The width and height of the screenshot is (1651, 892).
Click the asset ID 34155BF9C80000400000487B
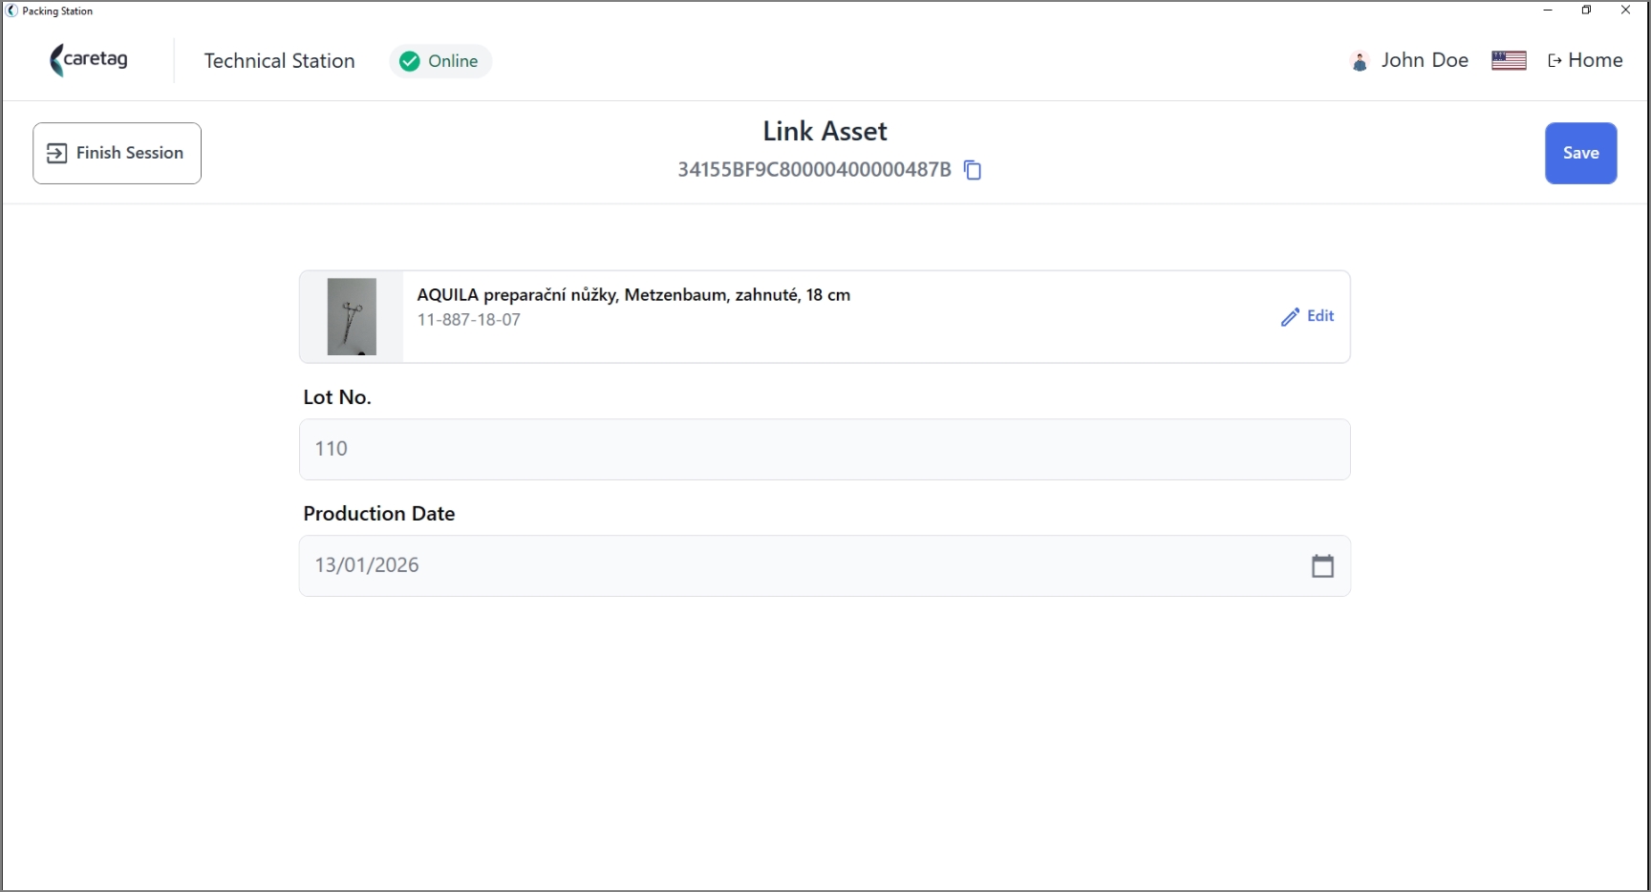814,170
